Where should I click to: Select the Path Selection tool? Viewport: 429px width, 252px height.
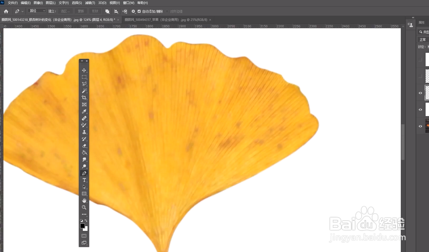pos(84,187)
